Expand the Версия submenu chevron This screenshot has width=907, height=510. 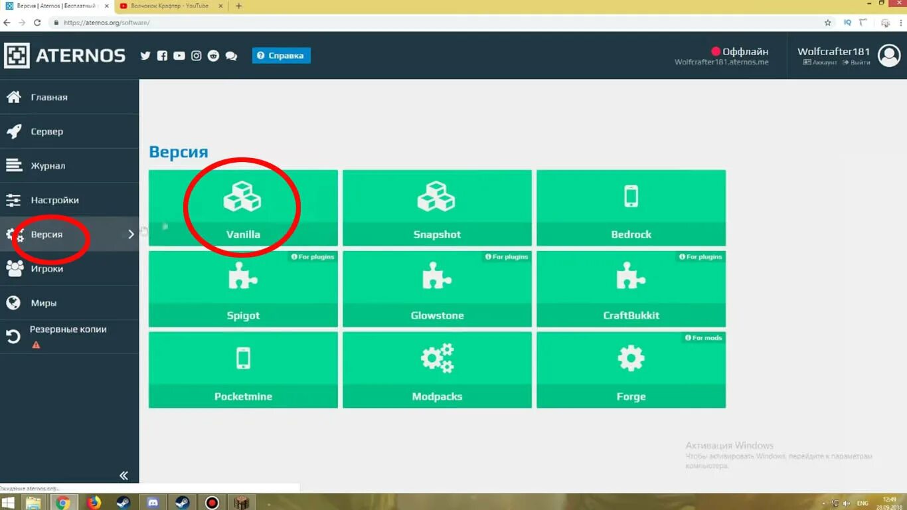[131, 234]
